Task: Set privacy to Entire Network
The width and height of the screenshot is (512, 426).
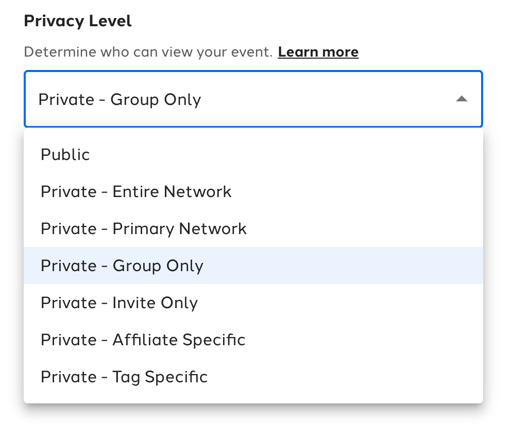Action: point(136,192)
